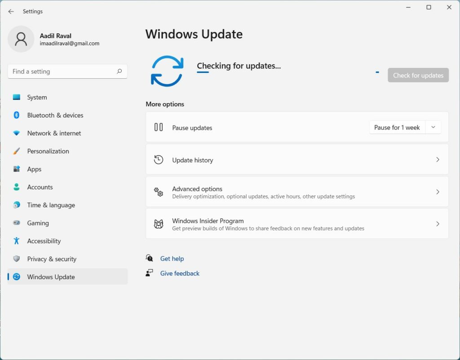460x360 pixels.
Task: Click the Pause updates icon
Action: pos(158,127)
